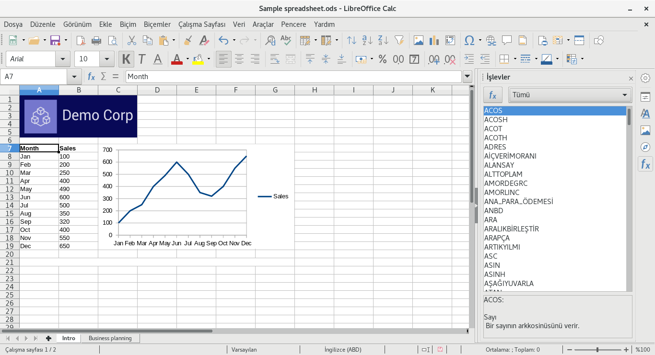
Task: Click the Function Wizard icon beside Name Box
Action: [x=91, y=76]
